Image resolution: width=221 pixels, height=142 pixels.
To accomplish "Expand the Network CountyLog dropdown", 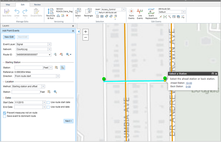I will (49, 49).
